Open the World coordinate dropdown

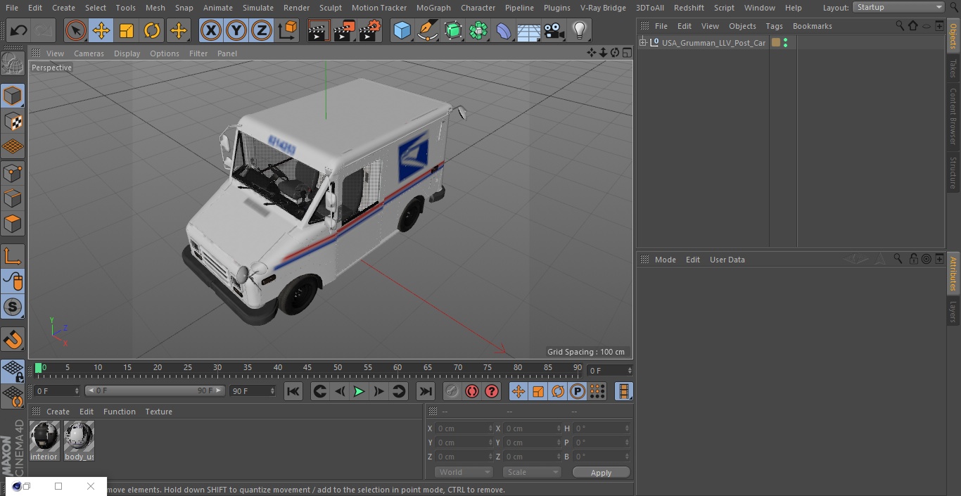point(464,472)
